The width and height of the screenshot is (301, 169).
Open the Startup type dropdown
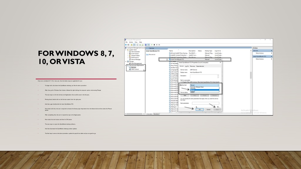click(x=205, y=85)
